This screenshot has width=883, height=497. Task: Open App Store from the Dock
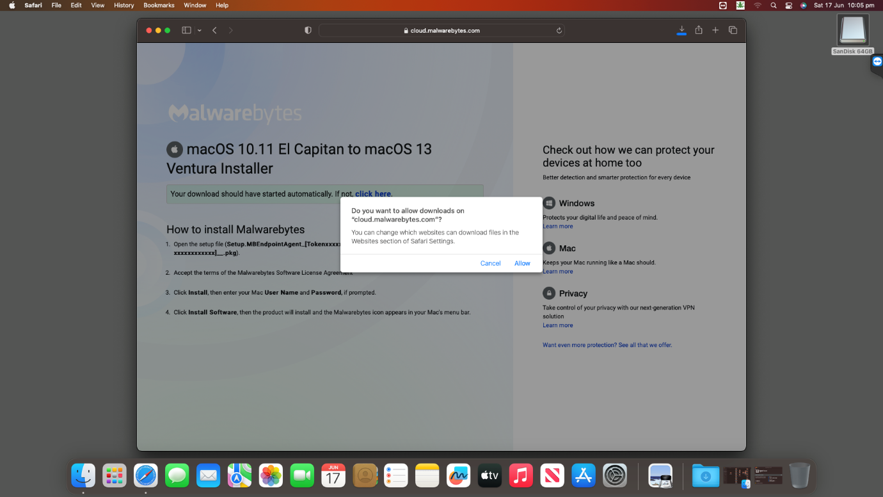[584, 475]
